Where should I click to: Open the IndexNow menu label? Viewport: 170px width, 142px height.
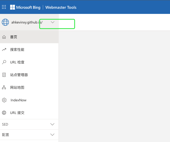click(18, 100)
